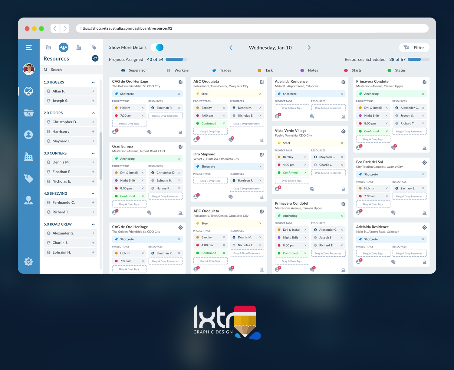This screenshot has width=454, height=370.
Task: Switch to the people/Resources tab at panel top
Action: tap(63, 47)
